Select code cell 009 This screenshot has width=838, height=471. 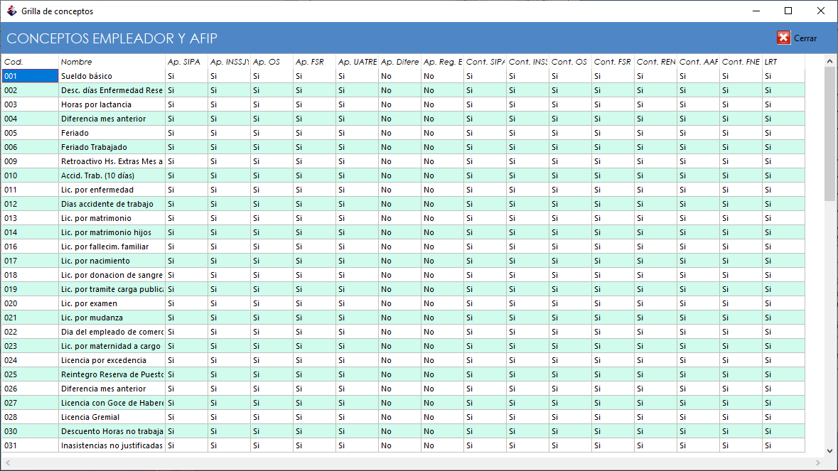[30, 161]
